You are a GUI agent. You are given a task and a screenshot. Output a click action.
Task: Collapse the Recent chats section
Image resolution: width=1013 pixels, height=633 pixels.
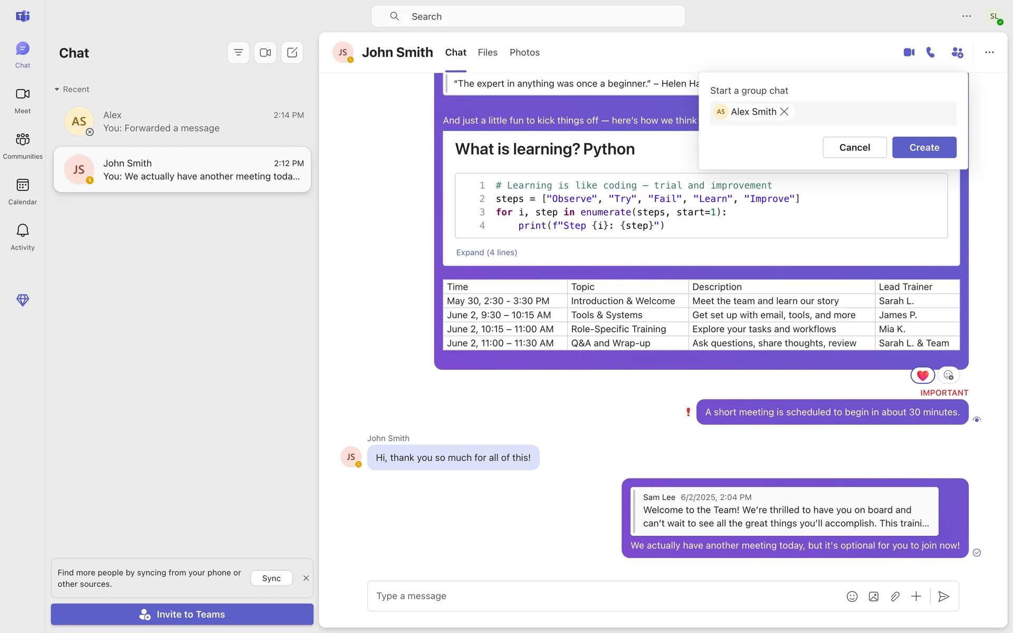(57, 89)
